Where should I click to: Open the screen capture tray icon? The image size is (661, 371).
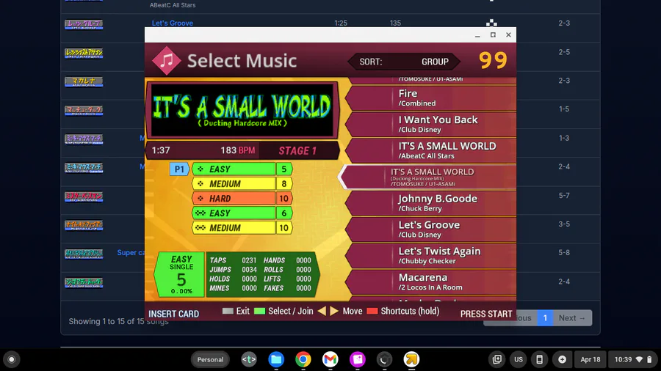[x=497, y=359]
